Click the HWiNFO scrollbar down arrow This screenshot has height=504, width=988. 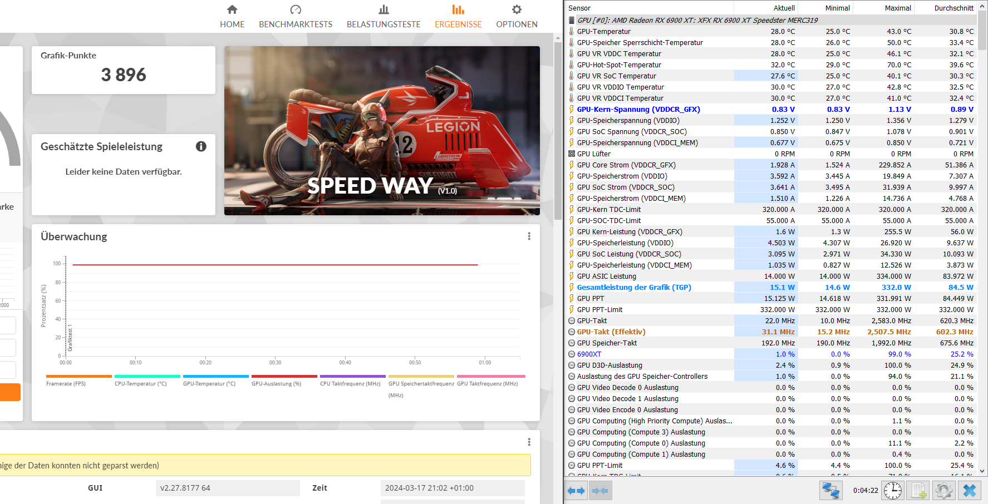point(982,471)
